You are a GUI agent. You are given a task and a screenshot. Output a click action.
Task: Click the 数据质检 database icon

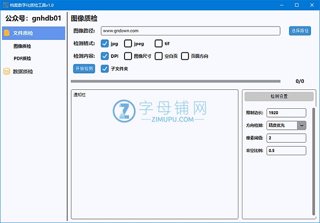tap(6, 71)
